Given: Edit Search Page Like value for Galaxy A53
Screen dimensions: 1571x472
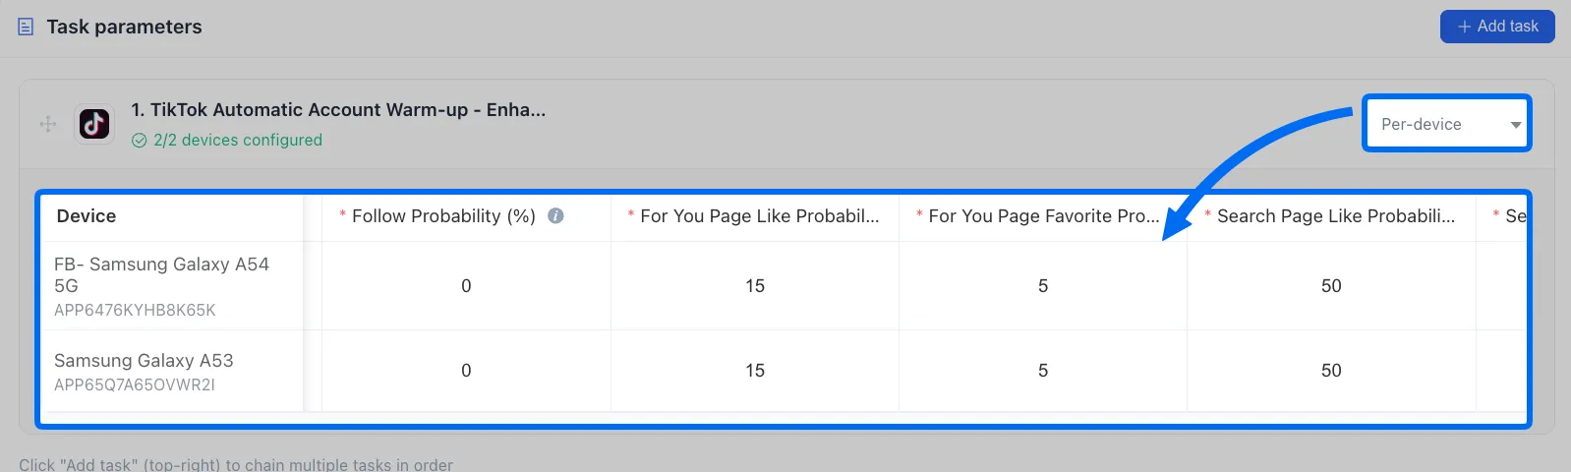Looking at the screenshot, I should tap(1331, 371).
